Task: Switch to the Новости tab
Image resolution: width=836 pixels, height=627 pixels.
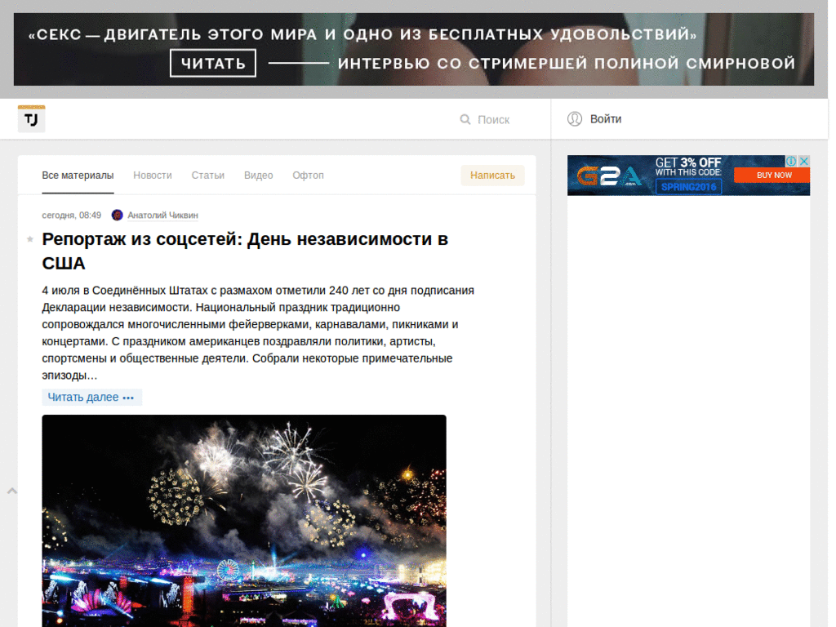Action: (153, 175)
